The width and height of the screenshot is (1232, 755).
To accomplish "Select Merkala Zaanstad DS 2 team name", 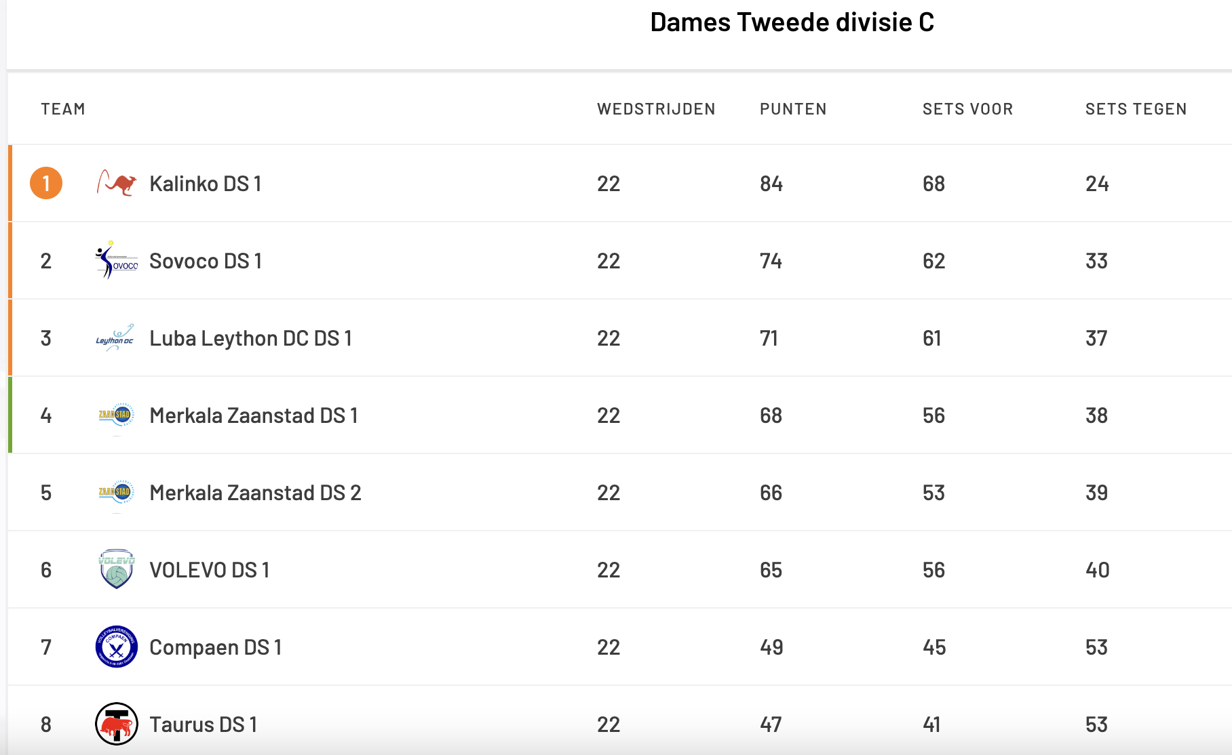I will point(255,493).
